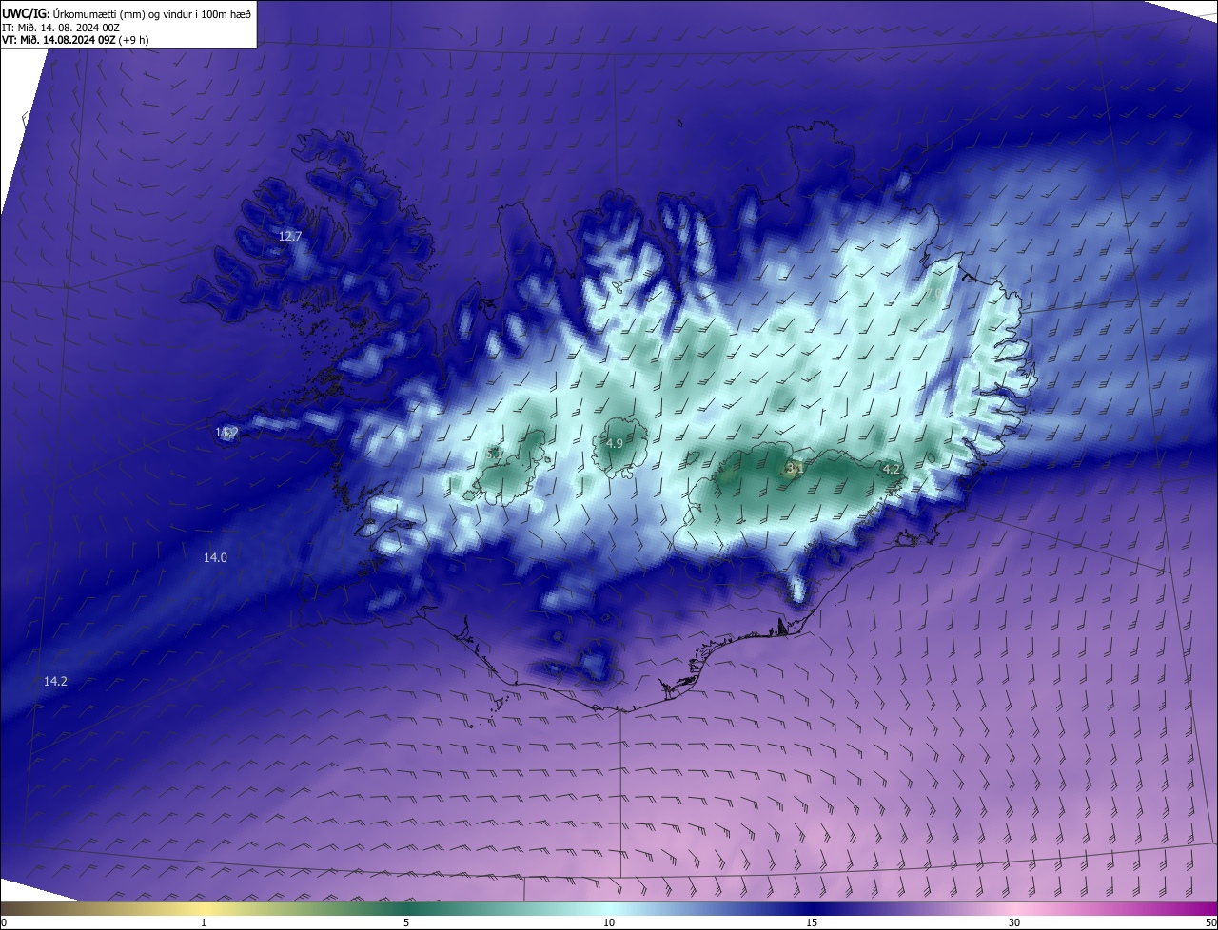Click the map value label 14.2
The width and height of the screenshot is (1218, 930).
55,681
